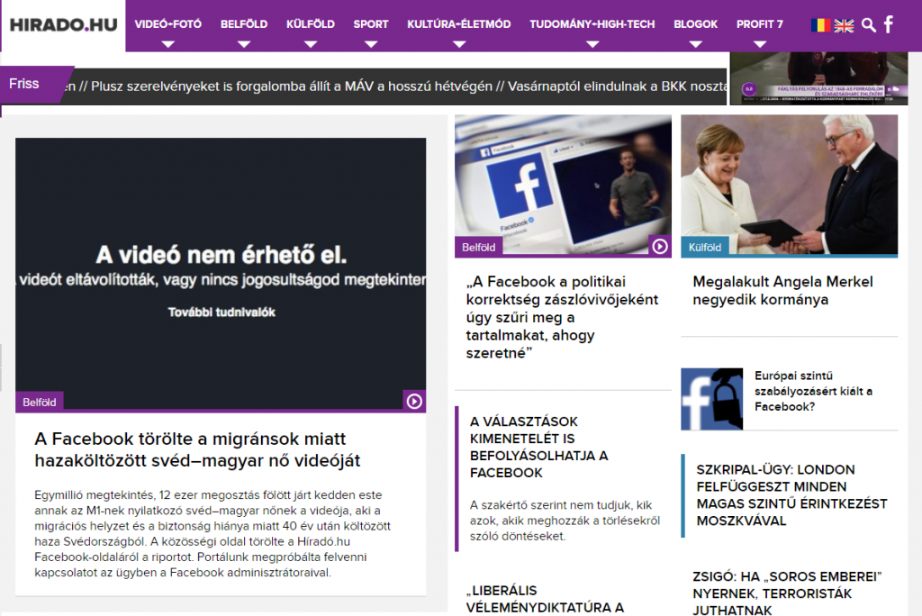Open the search magnifier icon
The width and height of the screenshot is (922, 616).
tap(868, 25)
